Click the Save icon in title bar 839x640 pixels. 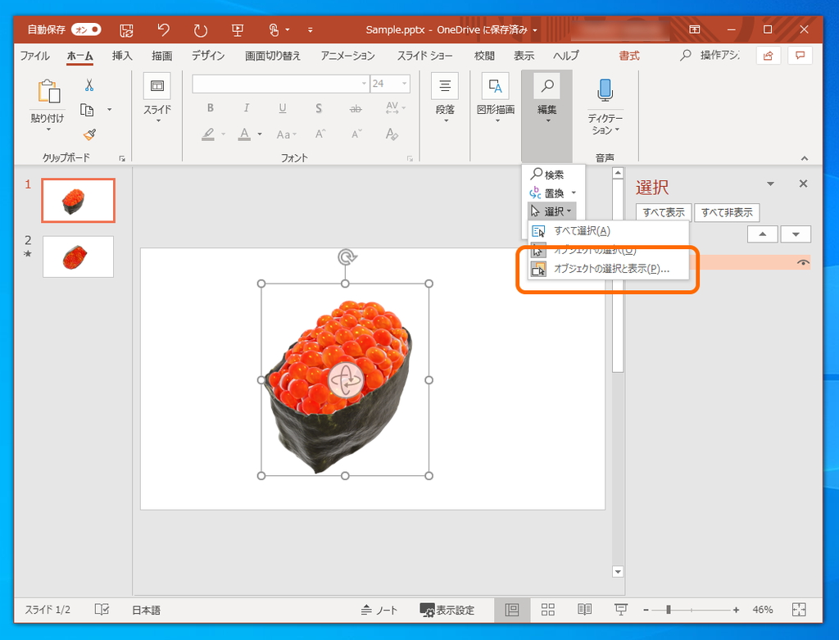[126, 30]
